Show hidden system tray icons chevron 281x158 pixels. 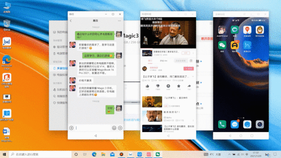(x=229, y=154)
